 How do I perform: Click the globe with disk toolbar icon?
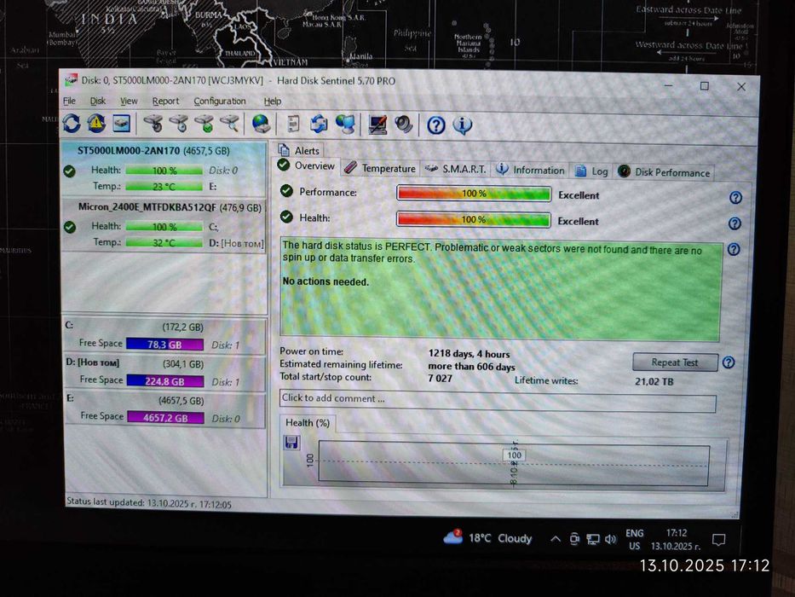coord(261,124)
